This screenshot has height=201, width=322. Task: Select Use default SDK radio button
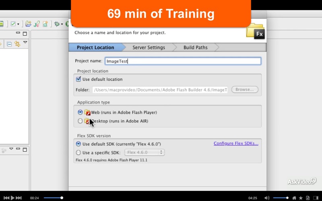click(x=78, y=144)
